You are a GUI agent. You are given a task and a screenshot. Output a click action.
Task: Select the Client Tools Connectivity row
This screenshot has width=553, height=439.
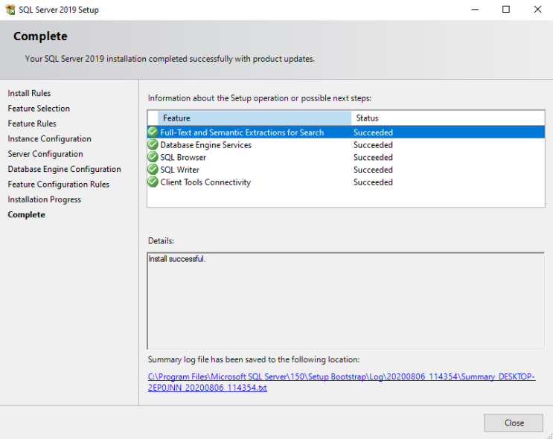tap(346, 182)
